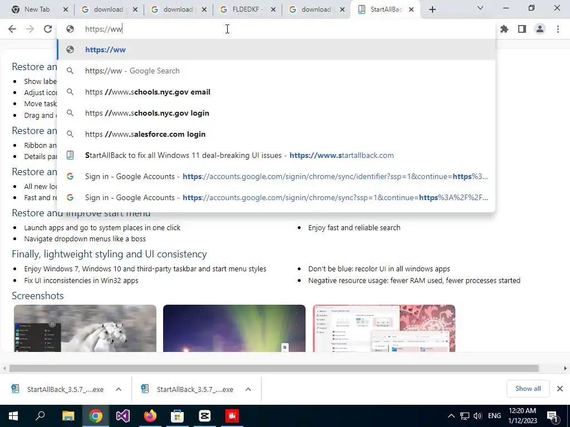Click 'Don't be blue' bullet text
This screenshot has height=427, width=570.
[x=379, y=269]
